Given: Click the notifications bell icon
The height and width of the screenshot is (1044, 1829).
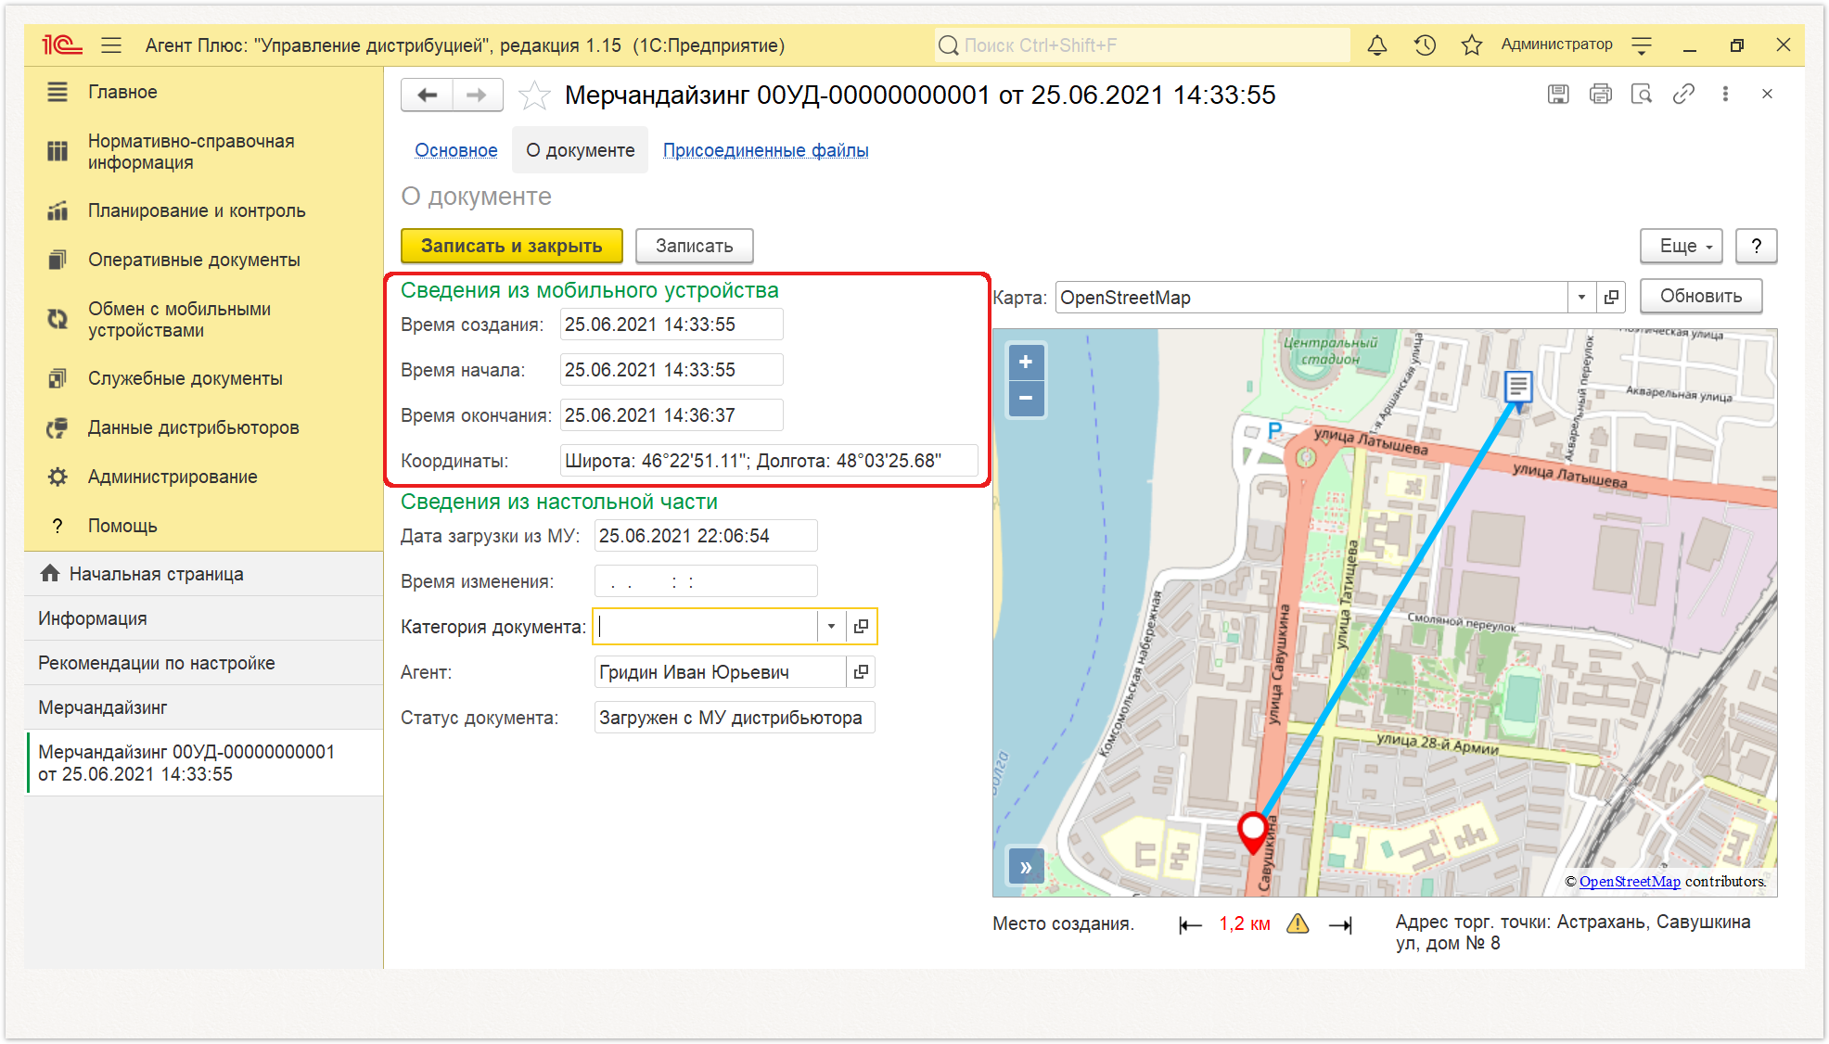Looking at the screenshot, I should (x=1377, y=45).
